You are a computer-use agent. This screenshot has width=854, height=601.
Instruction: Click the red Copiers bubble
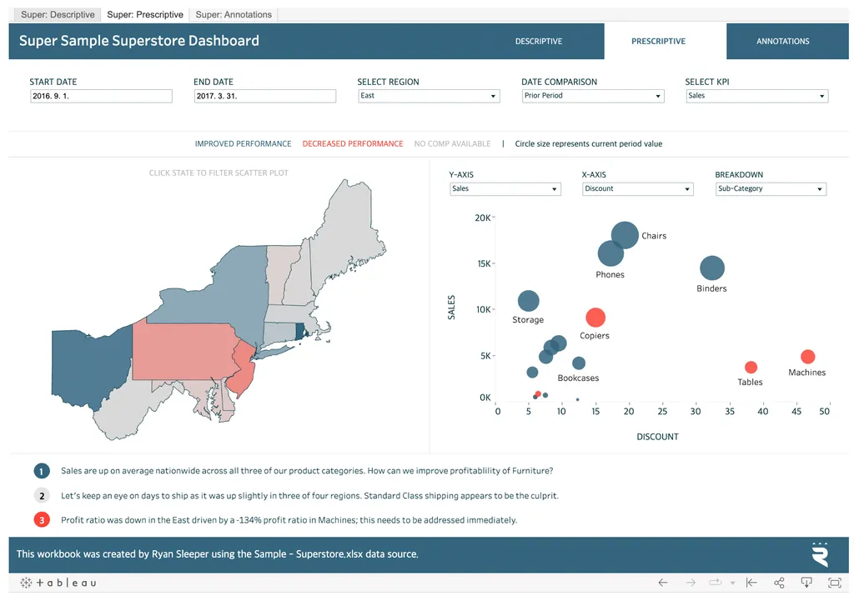[595, 318]
